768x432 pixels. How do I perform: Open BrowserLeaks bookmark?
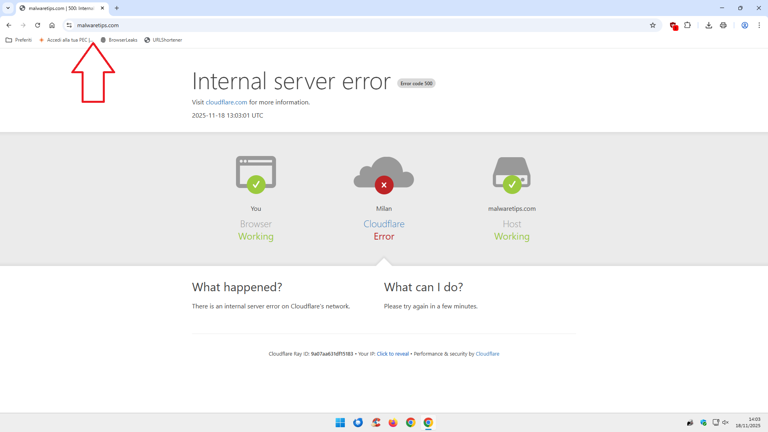[x=119, y=40]
